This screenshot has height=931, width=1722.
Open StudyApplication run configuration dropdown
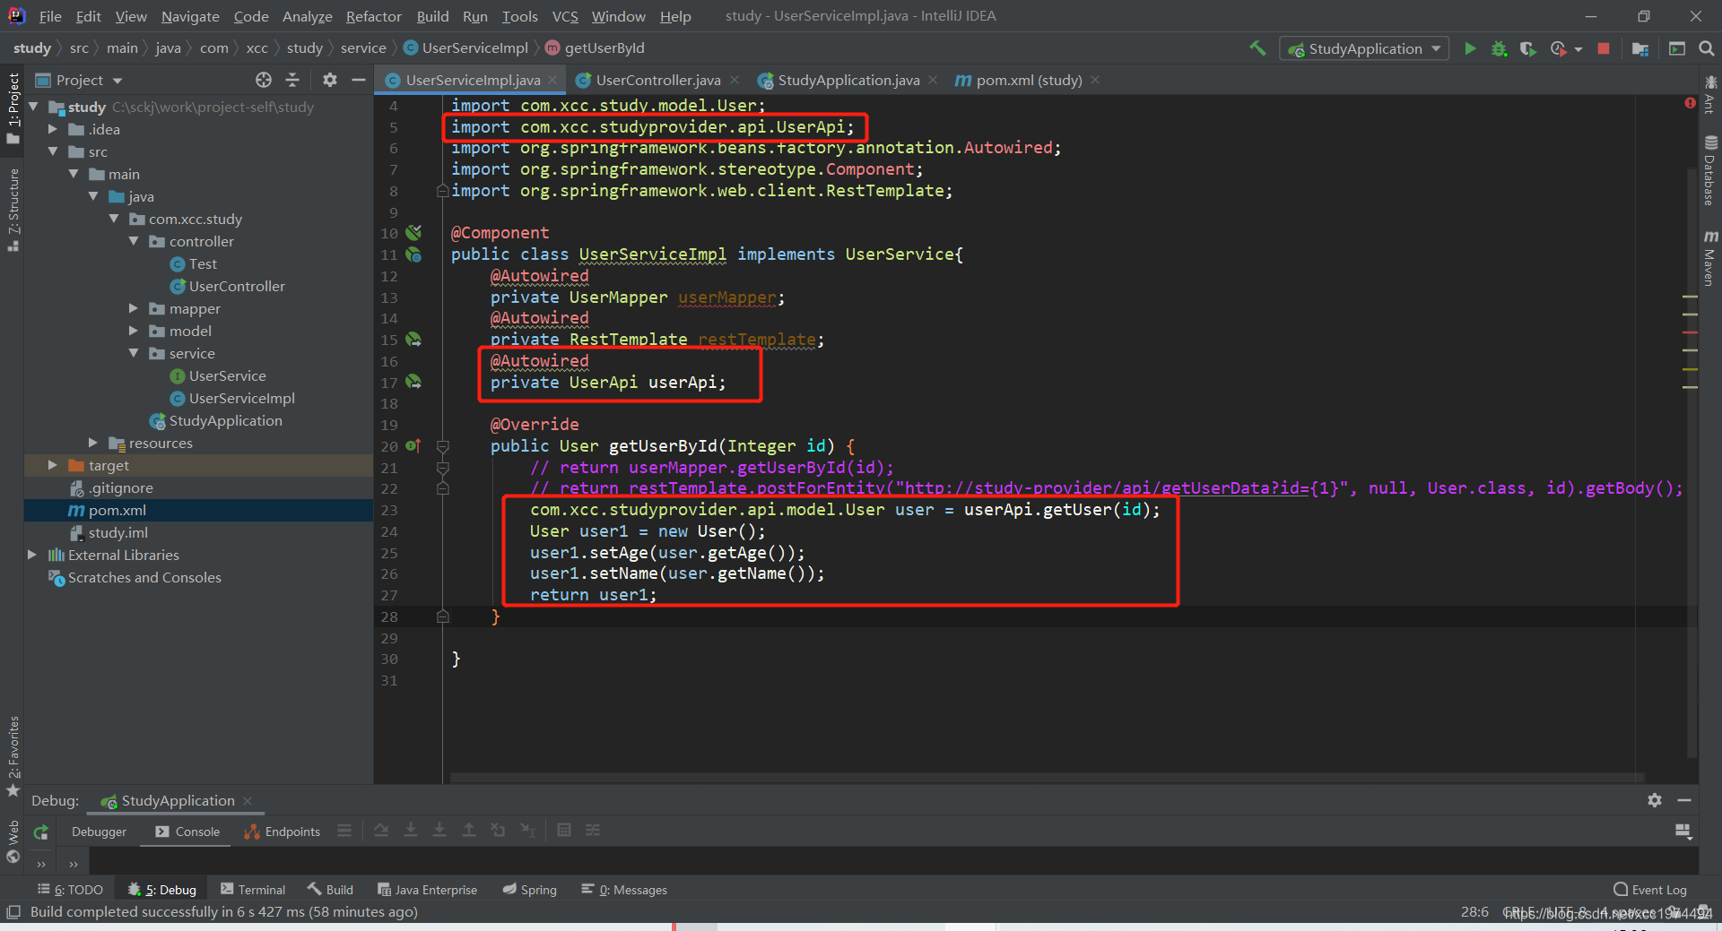tap(1364, 48)
